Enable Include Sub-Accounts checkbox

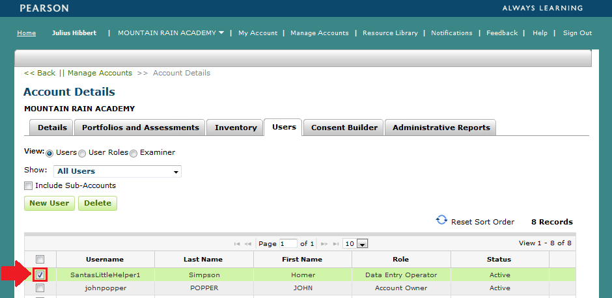tap(28, 185)
